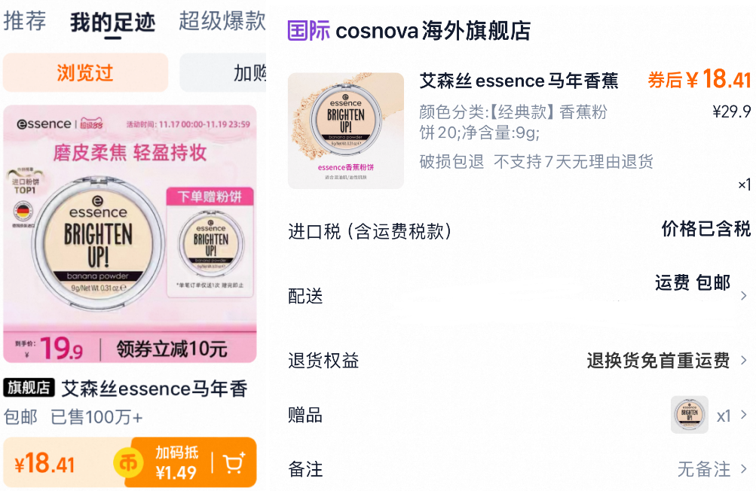Select the 浏览过 filter button
The width and height of the screenshot is (756, 491).
pyautogui.click(x=85, y=73)
